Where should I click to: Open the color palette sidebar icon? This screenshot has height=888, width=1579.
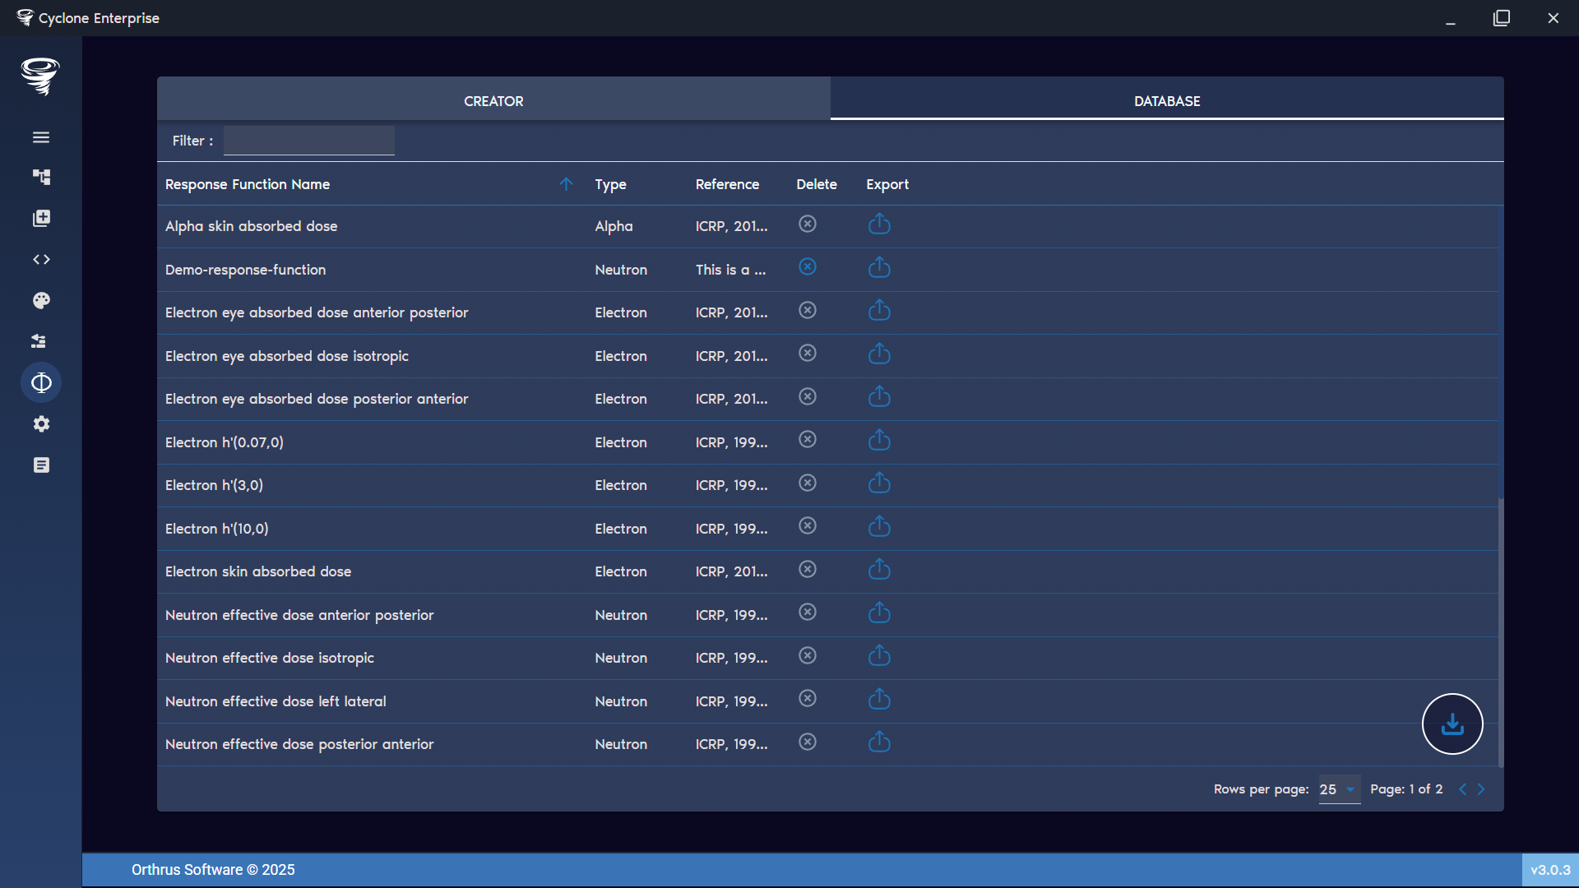tap(41, 301)
